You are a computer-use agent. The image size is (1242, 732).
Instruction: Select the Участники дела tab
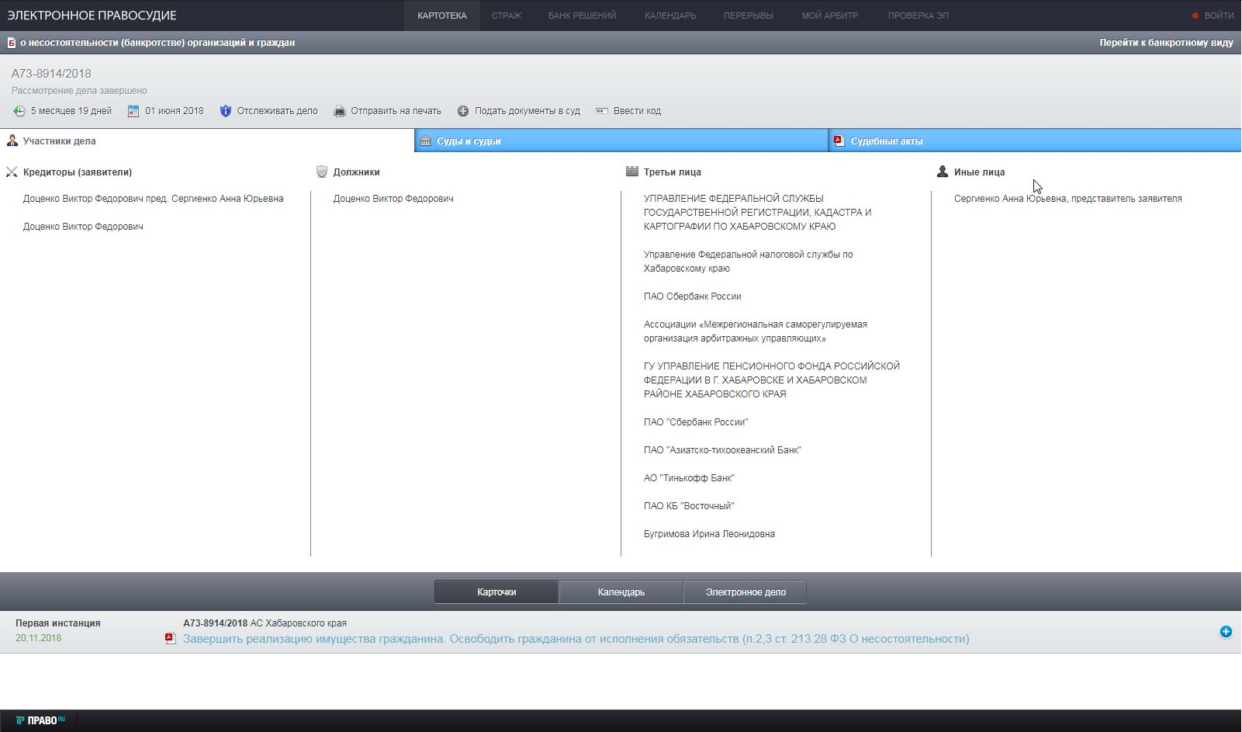[x=59, y=141]
